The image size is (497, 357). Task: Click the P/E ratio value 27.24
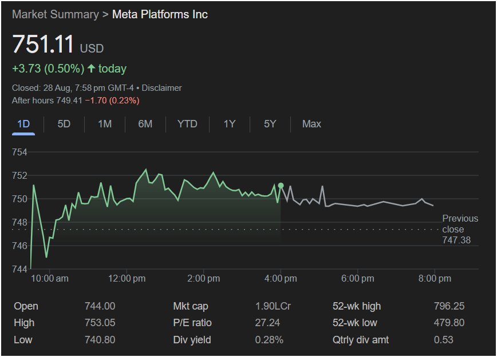(267, 323)
